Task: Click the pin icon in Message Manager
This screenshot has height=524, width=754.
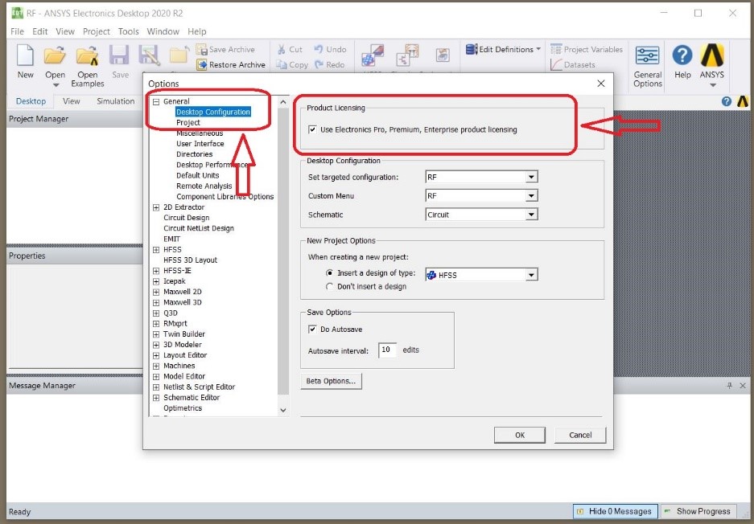Action: point(730,386)
